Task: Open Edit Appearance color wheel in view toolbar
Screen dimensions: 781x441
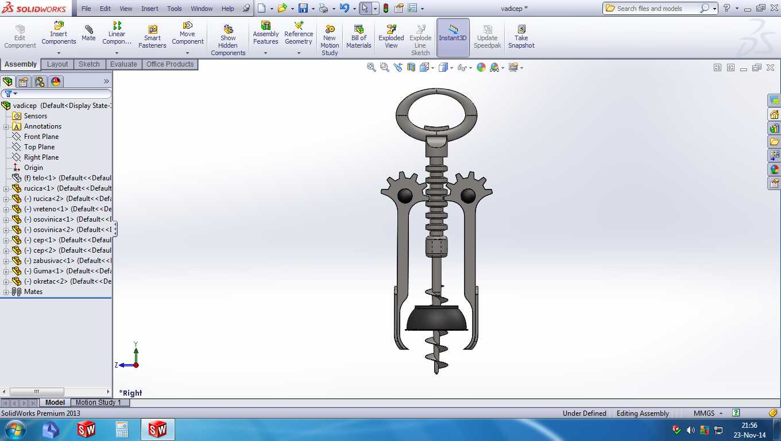Action: [x=481, y=67]
